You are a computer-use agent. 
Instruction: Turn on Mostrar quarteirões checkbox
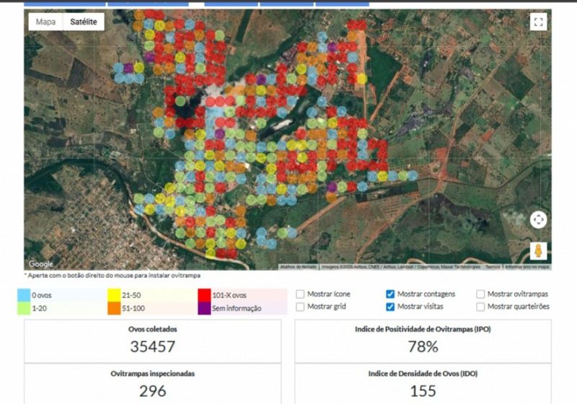pos(480,307)
